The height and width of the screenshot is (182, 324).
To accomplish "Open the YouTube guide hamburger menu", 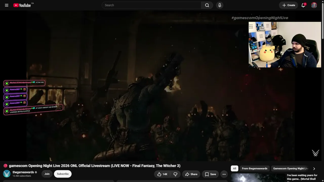I will coord(7,5).
